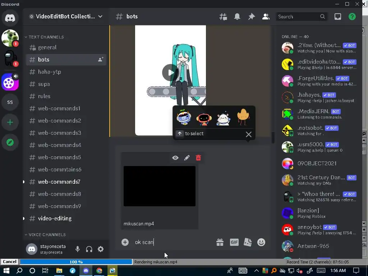Toggle spoiler eye on mikuscan.mp4 attachment
The image size is (368, 276).
175,158
